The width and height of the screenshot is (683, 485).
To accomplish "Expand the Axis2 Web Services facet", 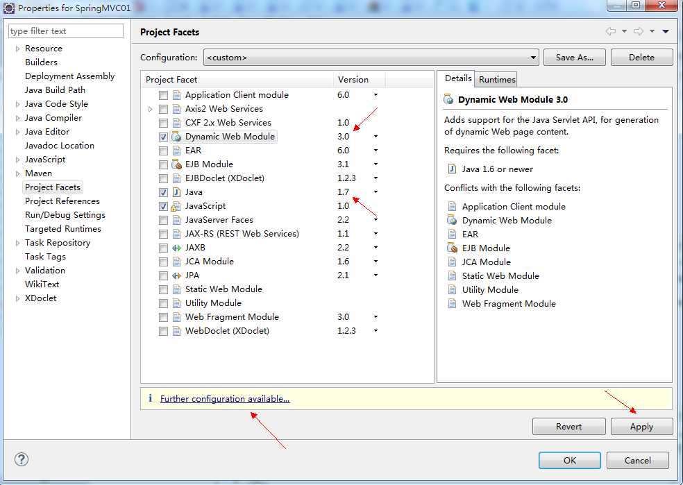I will [151, 109].
